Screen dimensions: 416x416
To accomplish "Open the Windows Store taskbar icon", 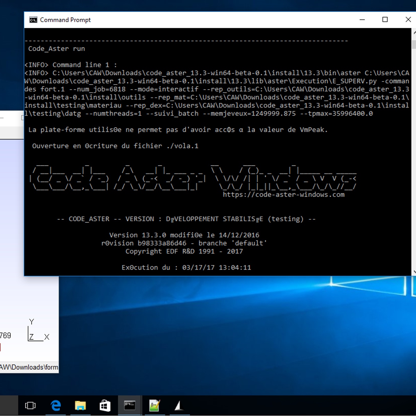I will 105,405.
